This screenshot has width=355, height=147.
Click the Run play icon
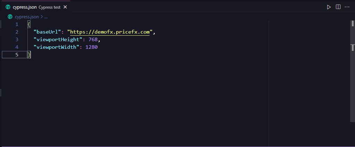pos(329,7)
